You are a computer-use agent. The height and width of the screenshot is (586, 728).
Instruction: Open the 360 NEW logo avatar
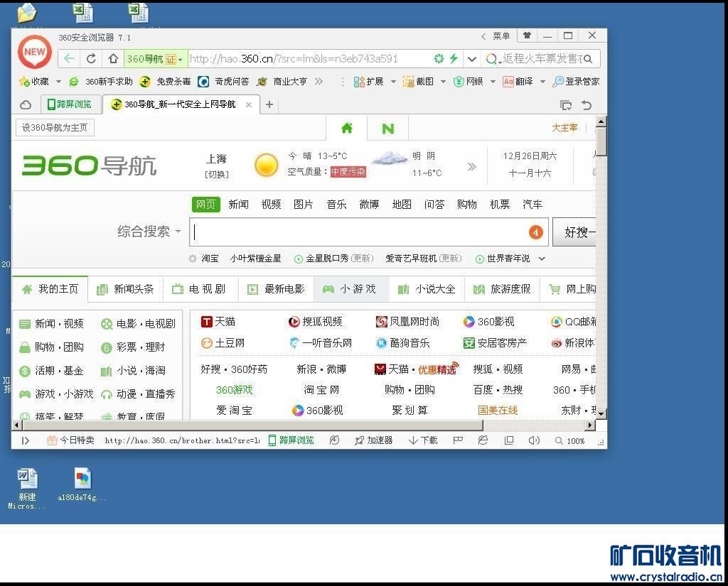(35, 52)
